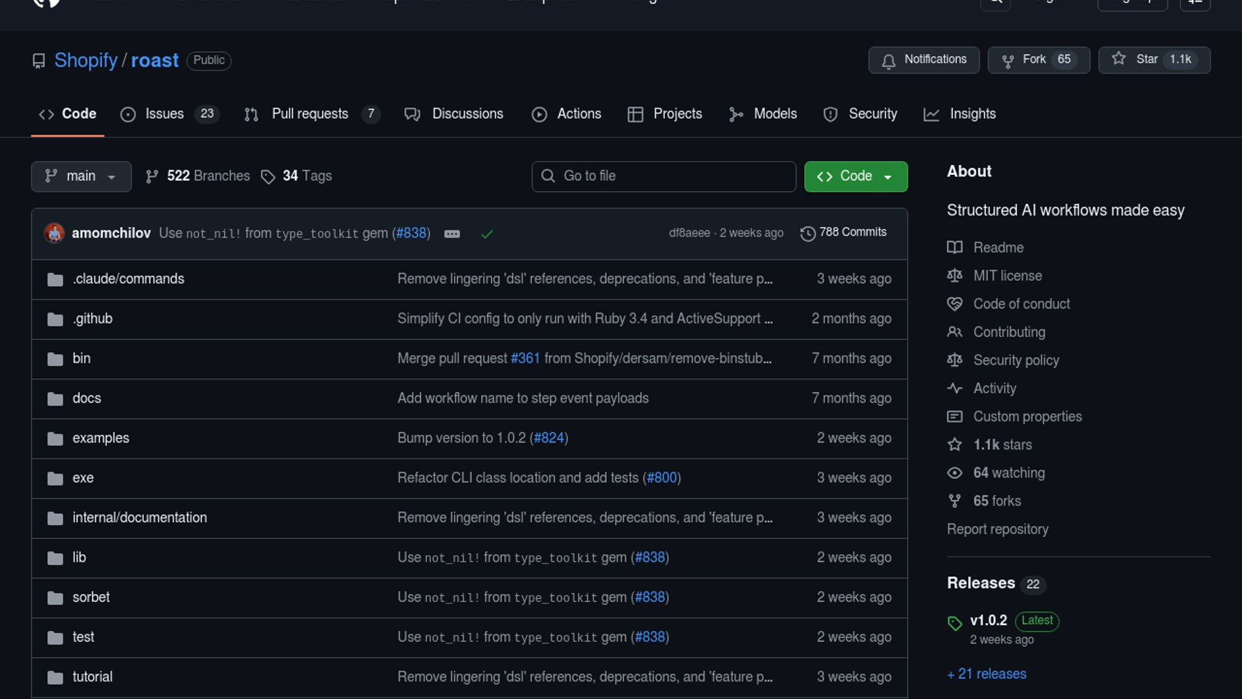Star the Shopify roast repository

tap(1153, 60)
